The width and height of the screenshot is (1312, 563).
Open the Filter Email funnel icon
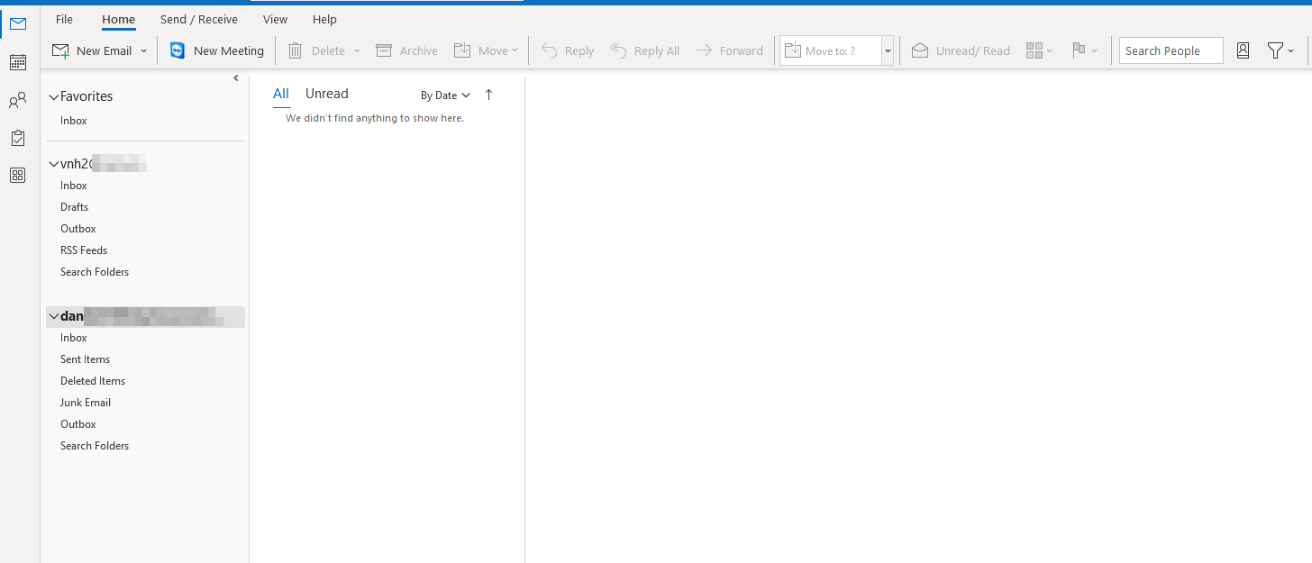1275,51
